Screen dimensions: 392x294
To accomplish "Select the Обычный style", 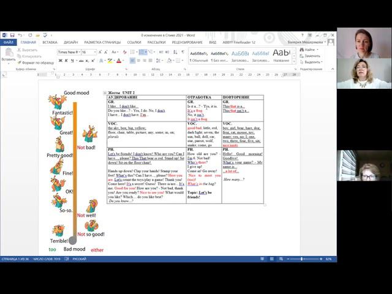I will pos(198,56).
